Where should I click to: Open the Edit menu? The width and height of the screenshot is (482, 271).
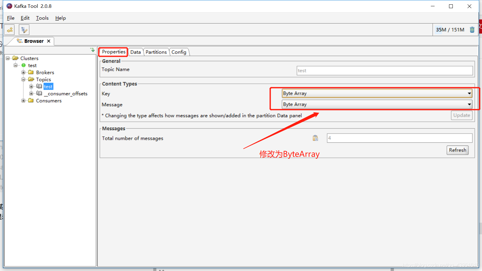[x=25, y=18]
